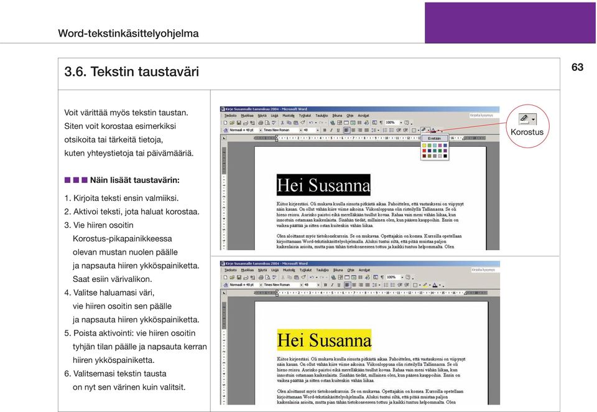Click the bulleted list icon in upper Word window
This screenshot has height=412, width=597.
point(391,130)
